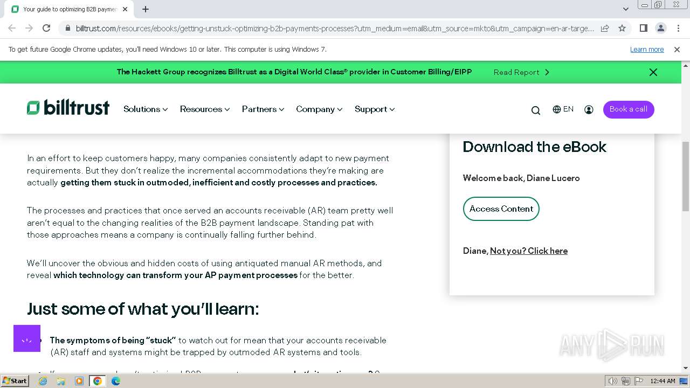
Task: Expand the Company menu
Action: pos(319,109)
